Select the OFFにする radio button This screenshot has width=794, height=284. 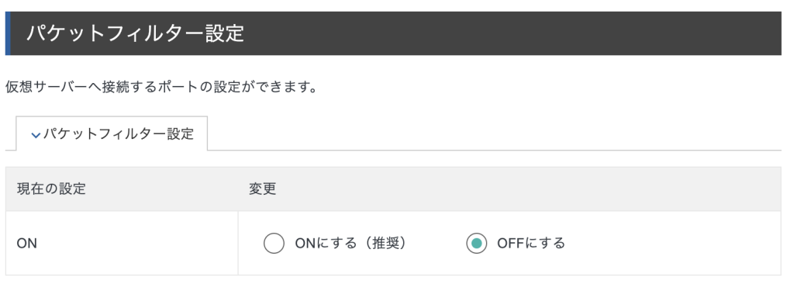tap(477, 244)
